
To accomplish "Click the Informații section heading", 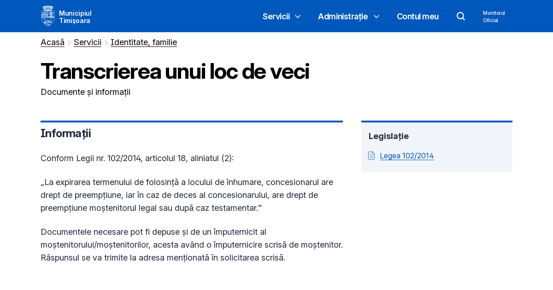I will pos(65,133).
